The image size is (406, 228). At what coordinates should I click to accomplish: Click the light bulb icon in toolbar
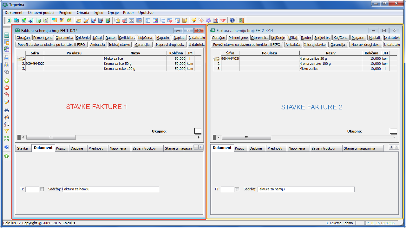[193, 20]
